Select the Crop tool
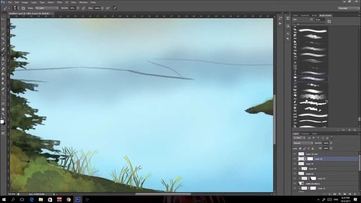The image size is (361, 203). (x=3, y=38)
